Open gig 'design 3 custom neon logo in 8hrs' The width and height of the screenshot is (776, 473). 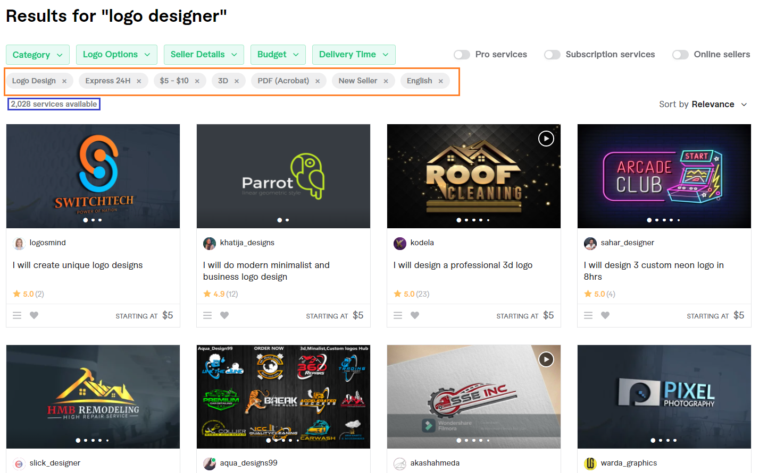[x=654, y=271]
